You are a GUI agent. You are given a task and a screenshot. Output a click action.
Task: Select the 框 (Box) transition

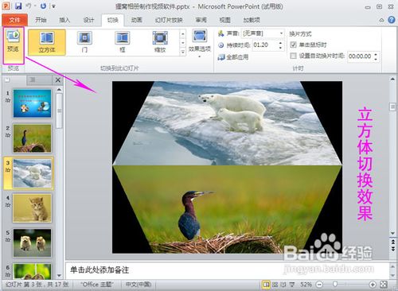click(x=123, y=42)
